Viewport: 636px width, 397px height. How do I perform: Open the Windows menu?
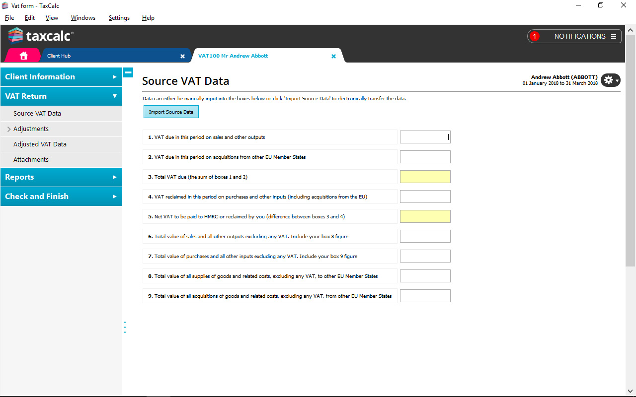83,18
